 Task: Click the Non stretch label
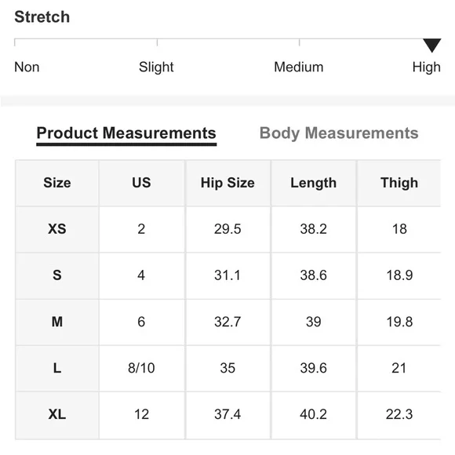[x=27, y=67]
